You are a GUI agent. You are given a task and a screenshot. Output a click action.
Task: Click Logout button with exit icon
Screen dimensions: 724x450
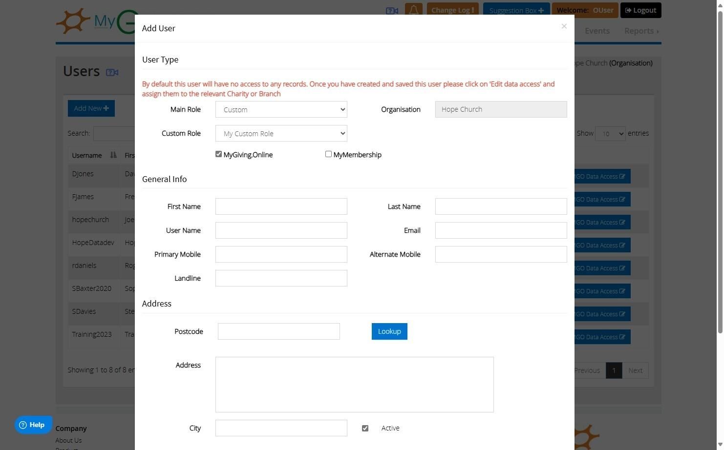point(640,10)
